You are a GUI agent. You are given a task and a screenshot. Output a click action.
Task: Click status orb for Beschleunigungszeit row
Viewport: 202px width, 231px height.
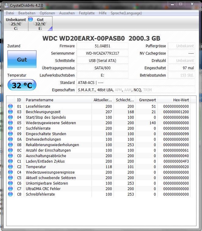[10, 112]
